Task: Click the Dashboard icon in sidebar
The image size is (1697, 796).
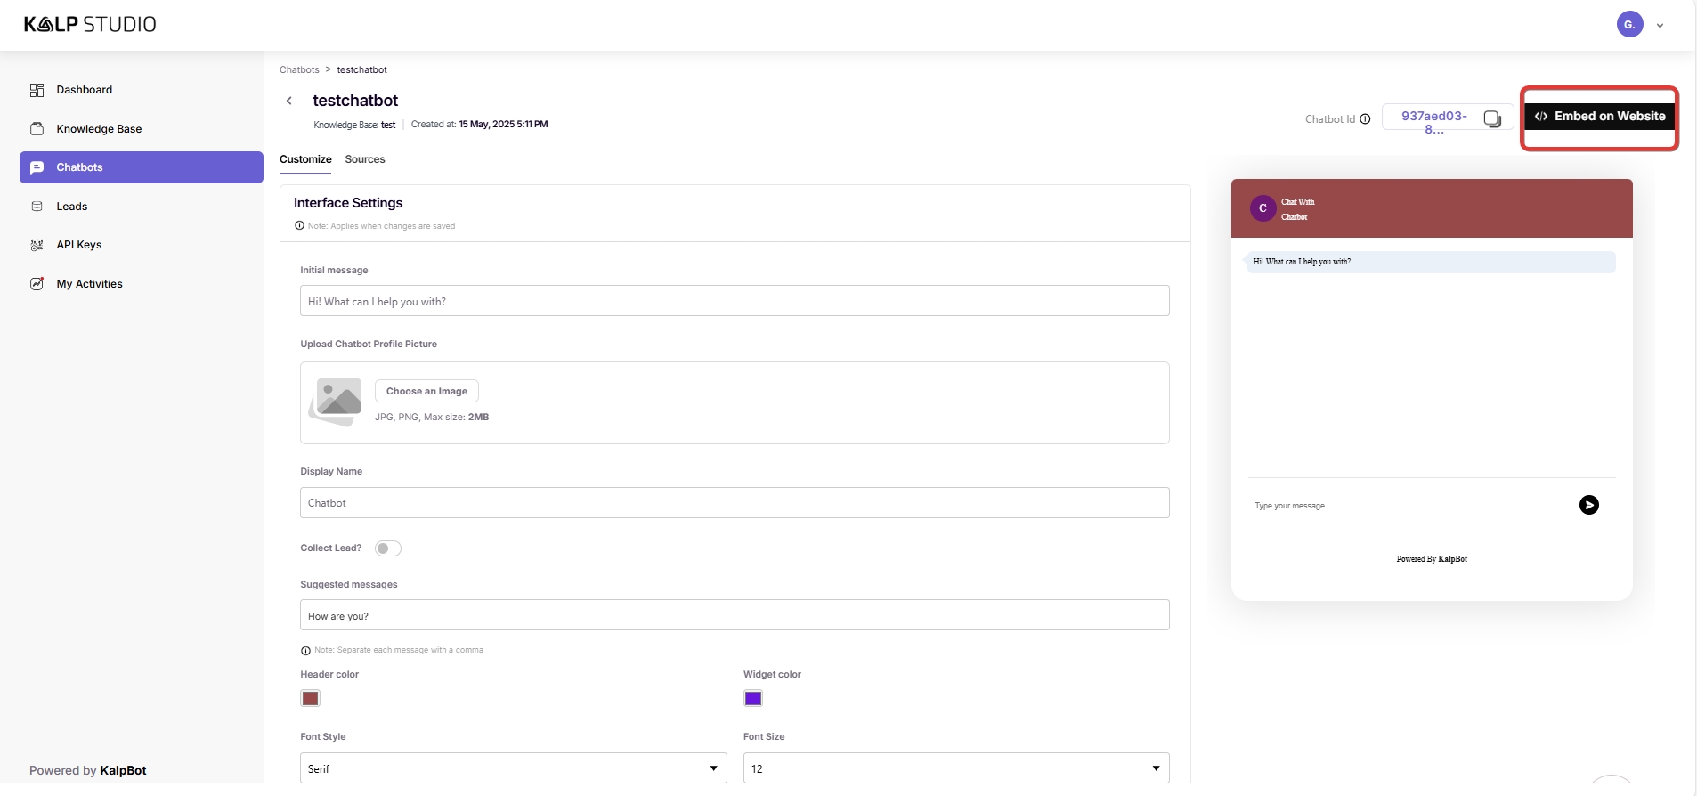Action: click(37, 90)
